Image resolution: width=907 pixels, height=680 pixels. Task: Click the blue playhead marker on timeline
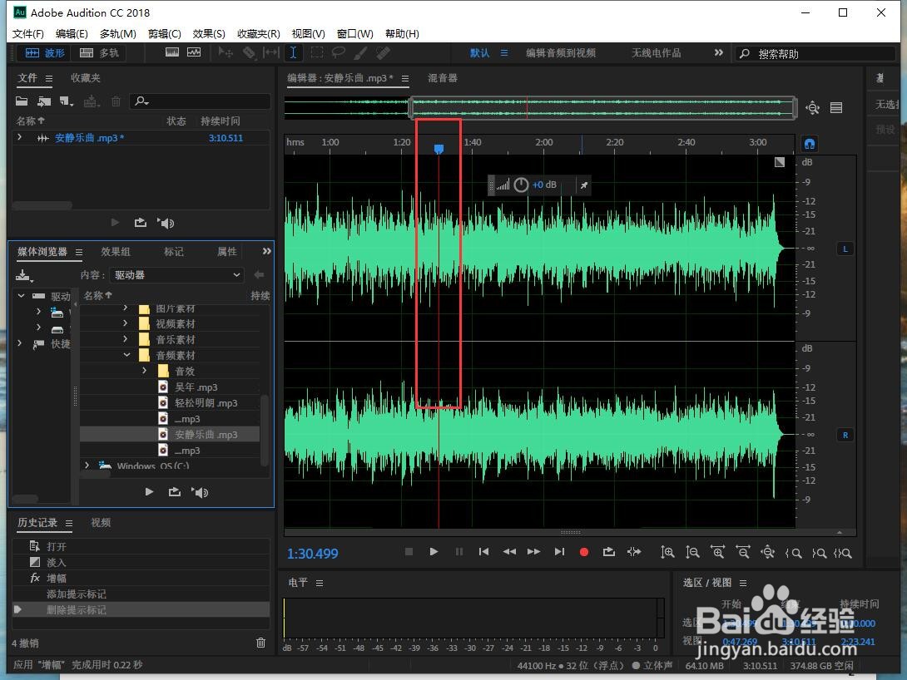[x=439, y=149]
